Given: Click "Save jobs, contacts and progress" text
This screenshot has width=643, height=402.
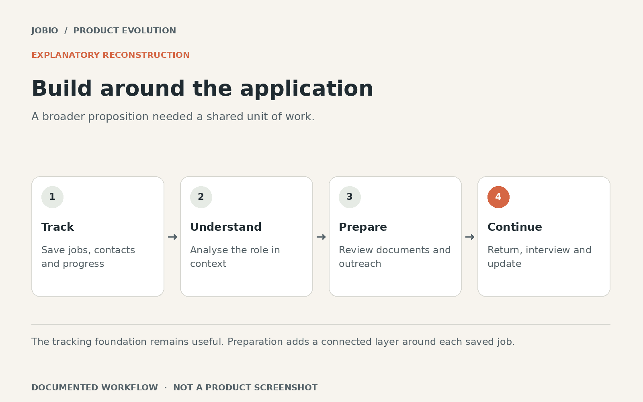Looking at the screenshot, I should 88,257.
